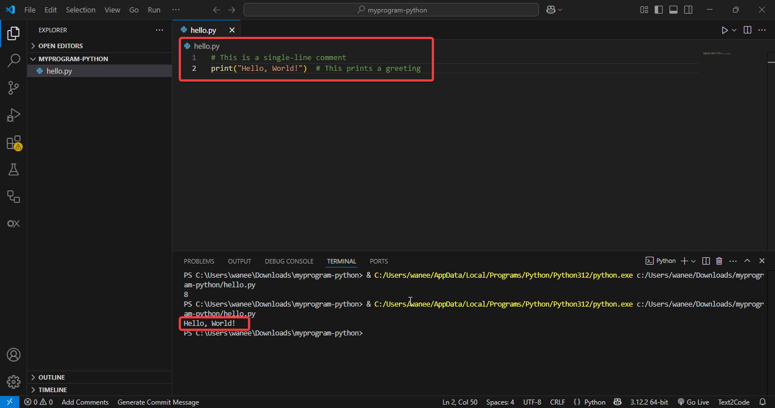Screen dimensions: 775x408
Task: Click Generate Commit Message in status bar
Action: 158,402
